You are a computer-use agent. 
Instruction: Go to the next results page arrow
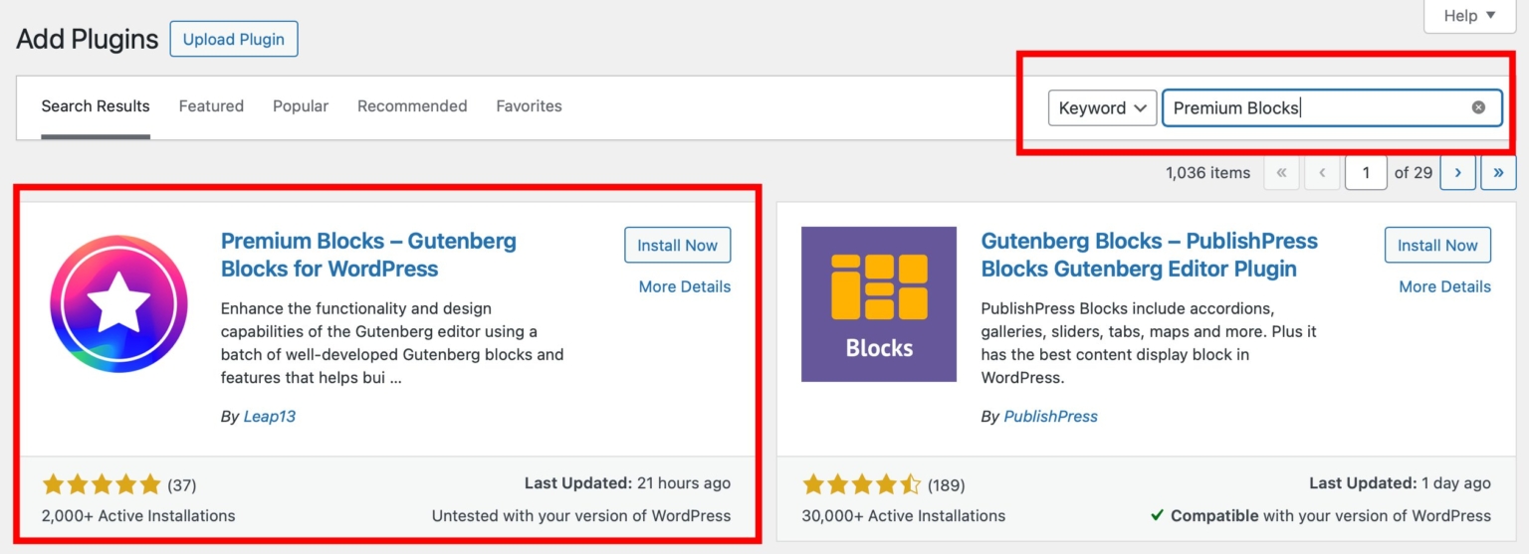1457,172
